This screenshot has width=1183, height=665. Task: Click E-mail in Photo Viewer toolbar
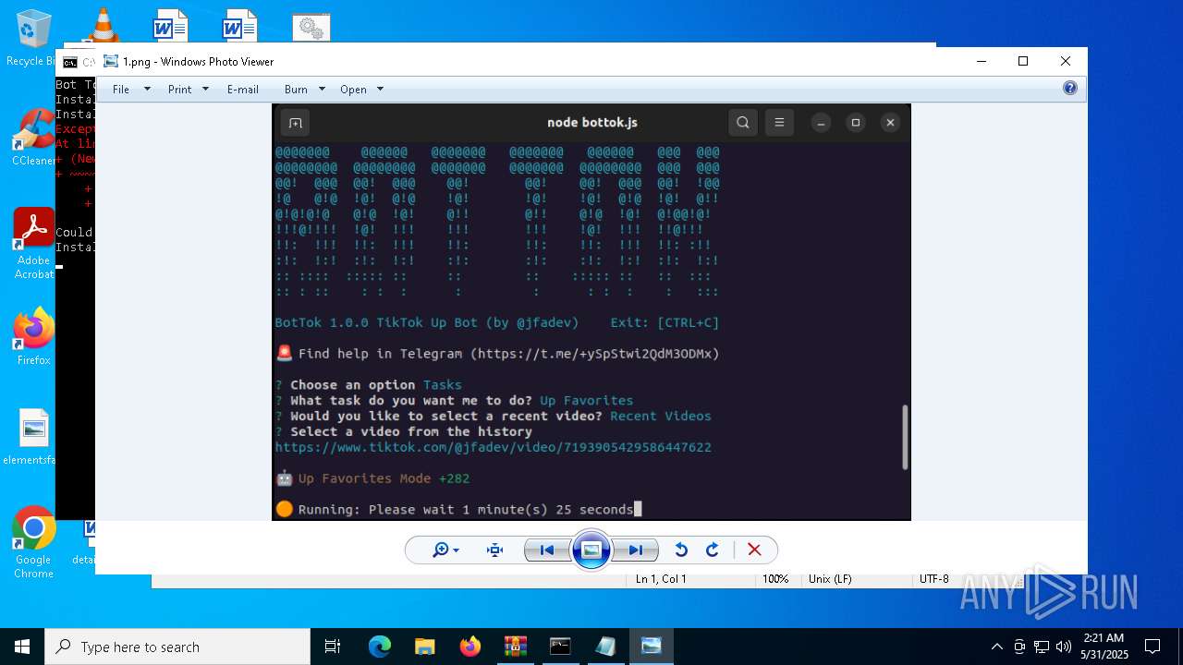(243, 90)
